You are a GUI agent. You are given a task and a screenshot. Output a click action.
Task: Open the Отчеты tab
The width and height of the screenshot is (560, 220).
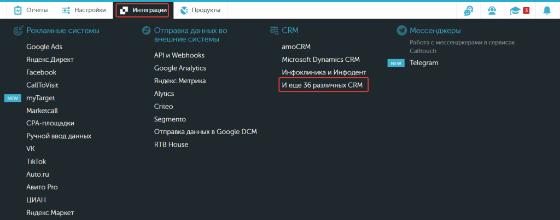coord(31,10)
